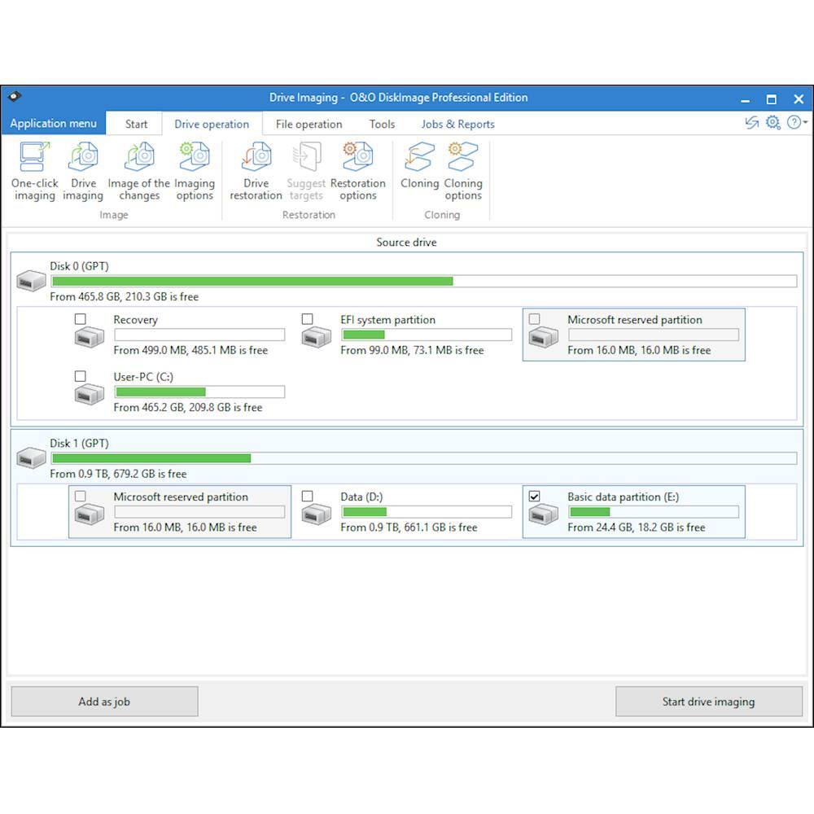Image resolution: width=814 pixels, height=814 pixels.
Task: Click the settings gear in title area
Action: click(772, 123)
